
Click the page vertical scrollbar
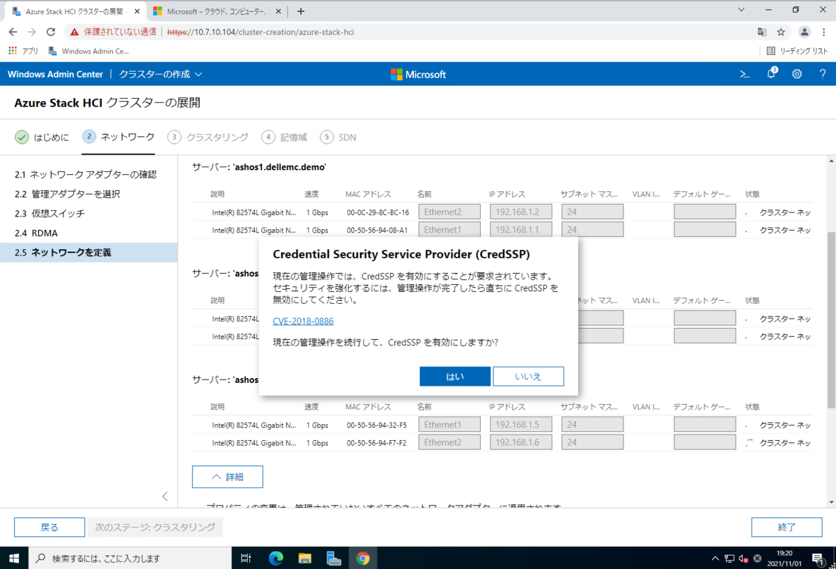click(830, 319)
